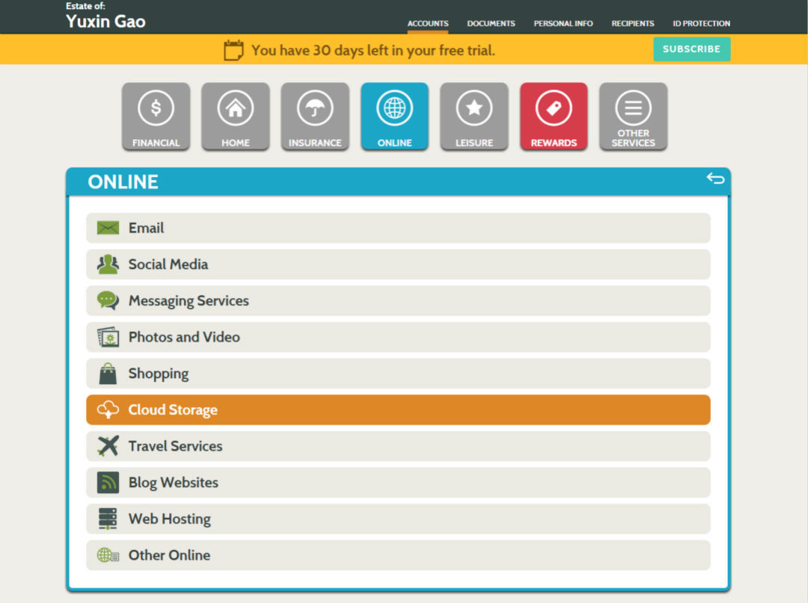This screenshot has height=603, width=808.
Task: Open the Recipients tab
Action: click(632, 23)
